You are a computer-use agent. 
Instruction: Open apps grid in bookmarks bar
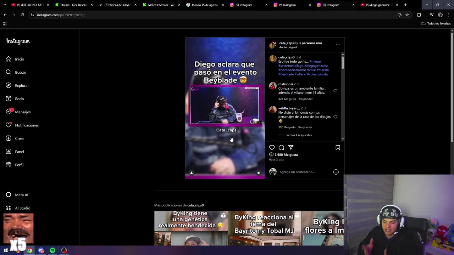(x=5, y=24)
